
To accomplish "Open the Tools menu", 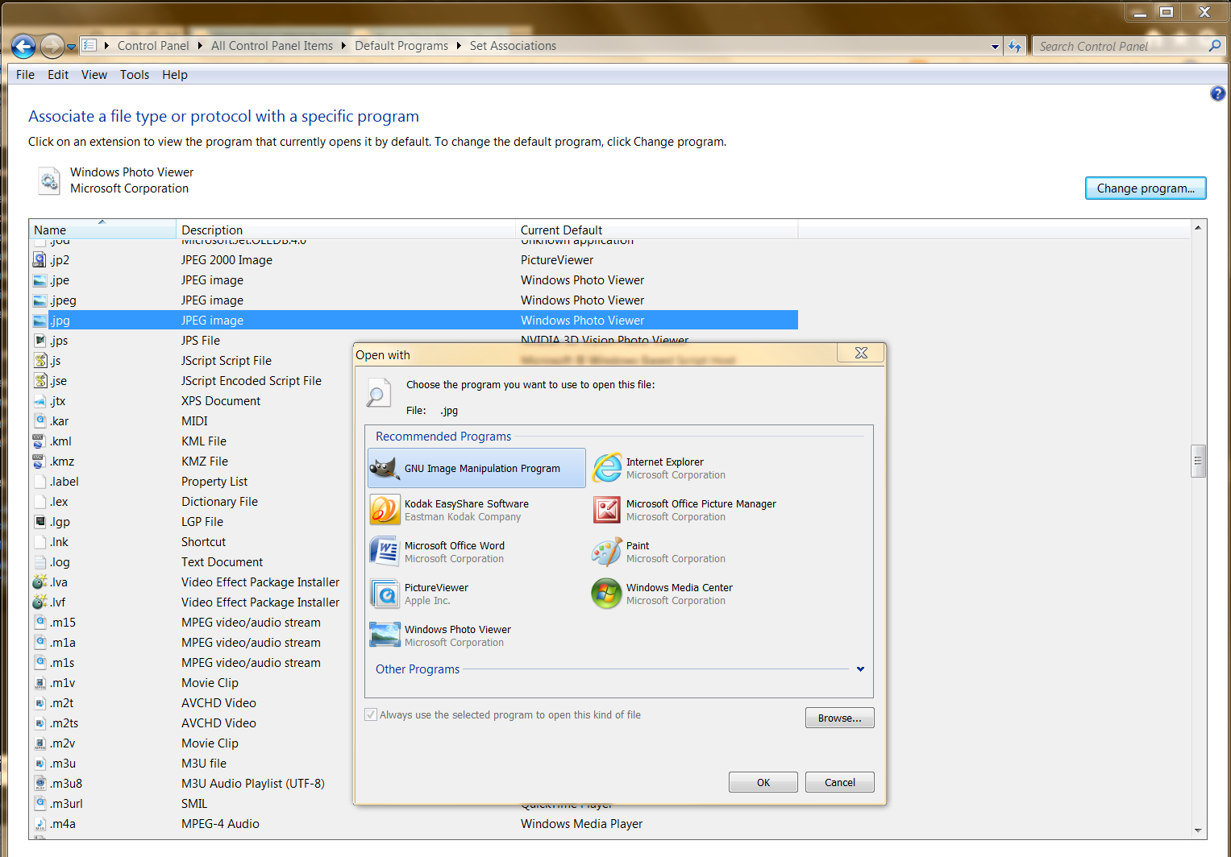I will click(135, 75).
